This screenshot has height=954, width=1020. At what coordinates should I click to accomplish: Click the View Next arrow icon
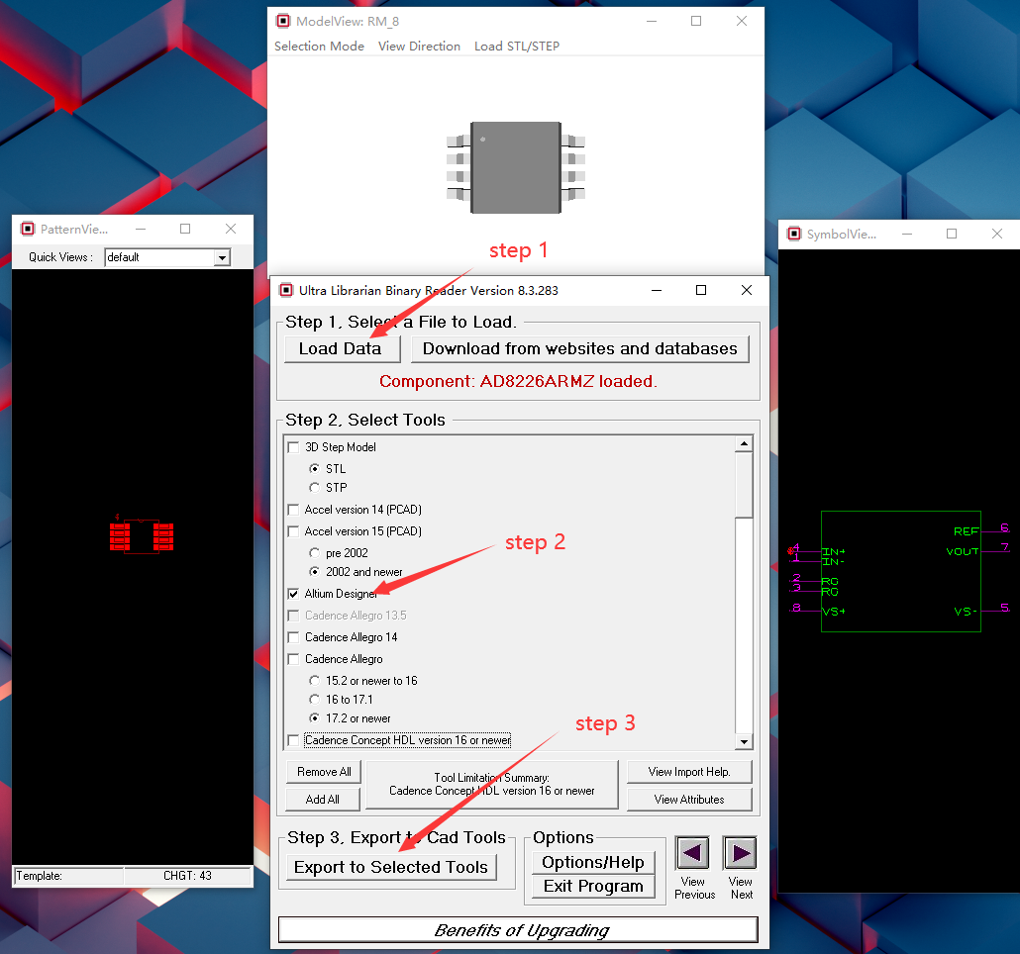tap(741, 853)
